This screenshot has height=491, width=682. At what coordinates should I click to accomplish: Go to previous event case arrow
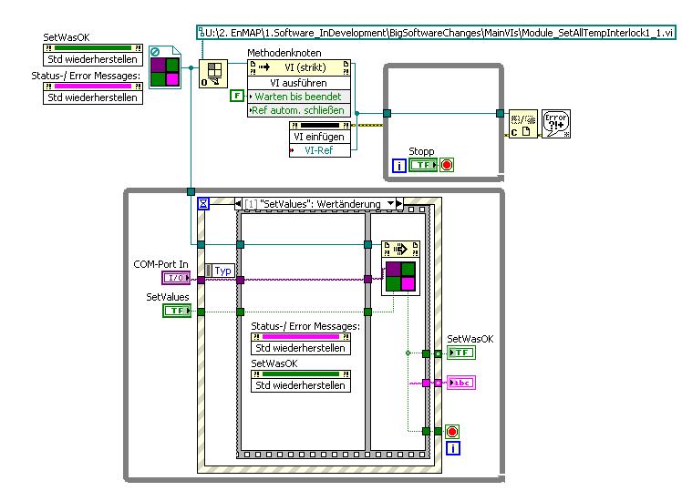point(238,203)
